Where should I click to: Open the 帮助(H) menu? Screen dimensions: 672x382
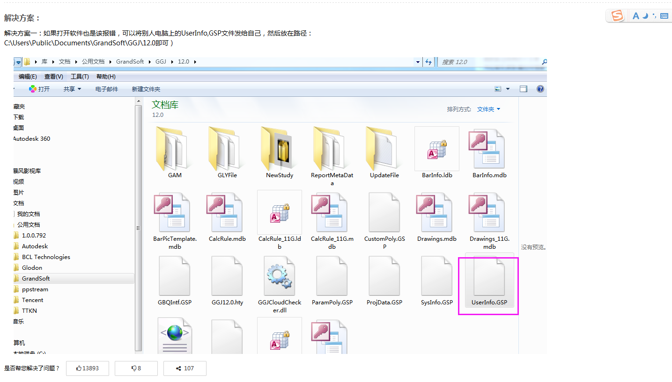(106, 77)
